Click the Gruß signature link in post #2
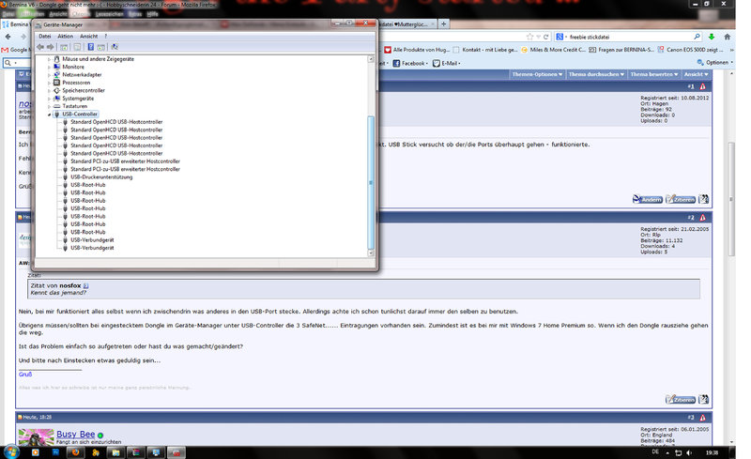751x459 pixels. tap(25, 375)
